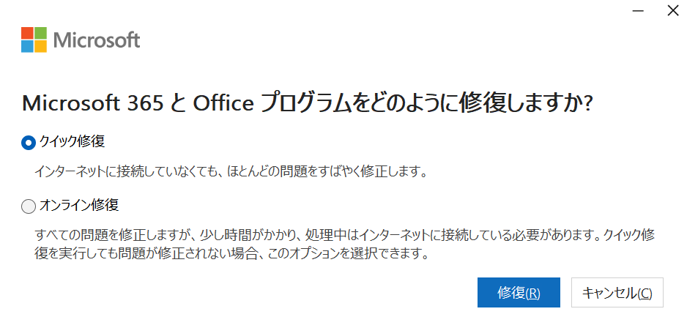
Task: Select the オンライン修復 radio button circle
Action: click(x=29, y=206)
